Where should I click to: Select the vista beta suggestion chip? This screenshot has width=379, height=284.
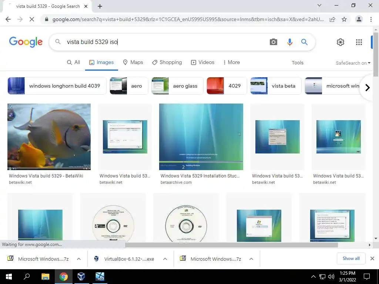pos(276,86)
